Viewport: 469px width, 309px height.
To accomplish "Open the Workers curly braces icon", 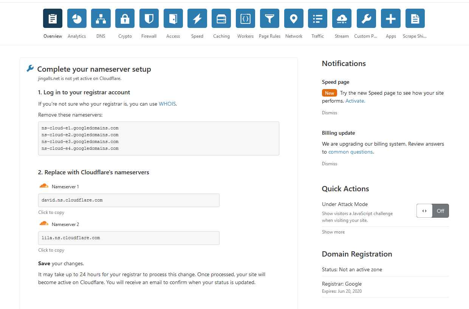I will click(x=245, y=18).
